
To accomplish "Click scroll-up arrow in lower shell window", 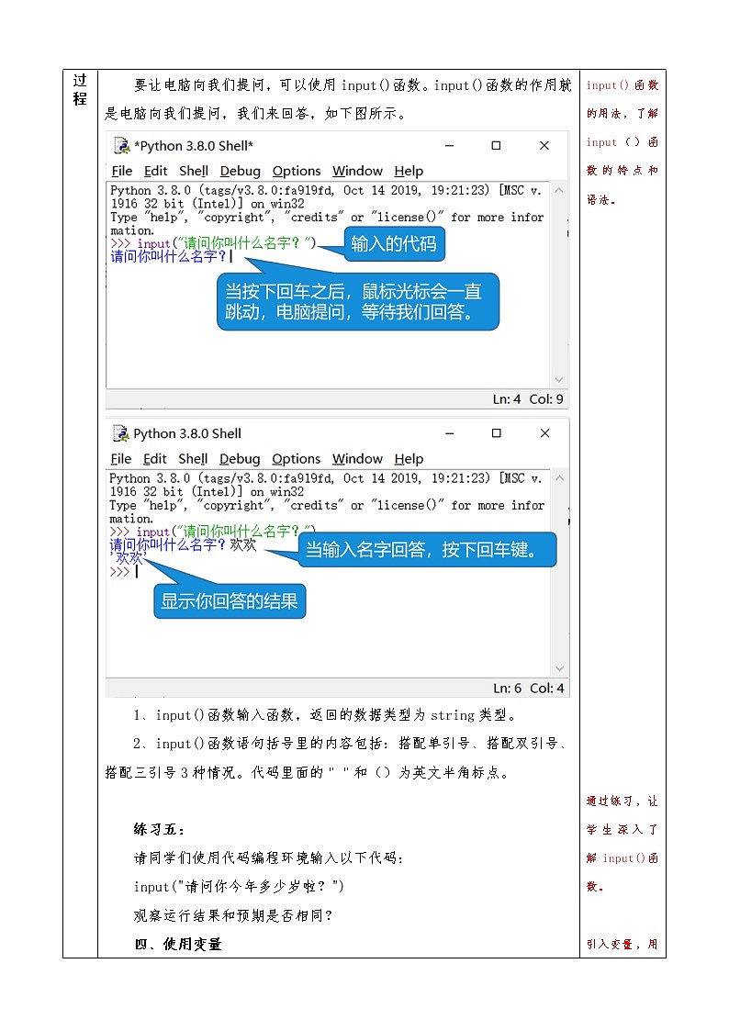I will 559,478.
